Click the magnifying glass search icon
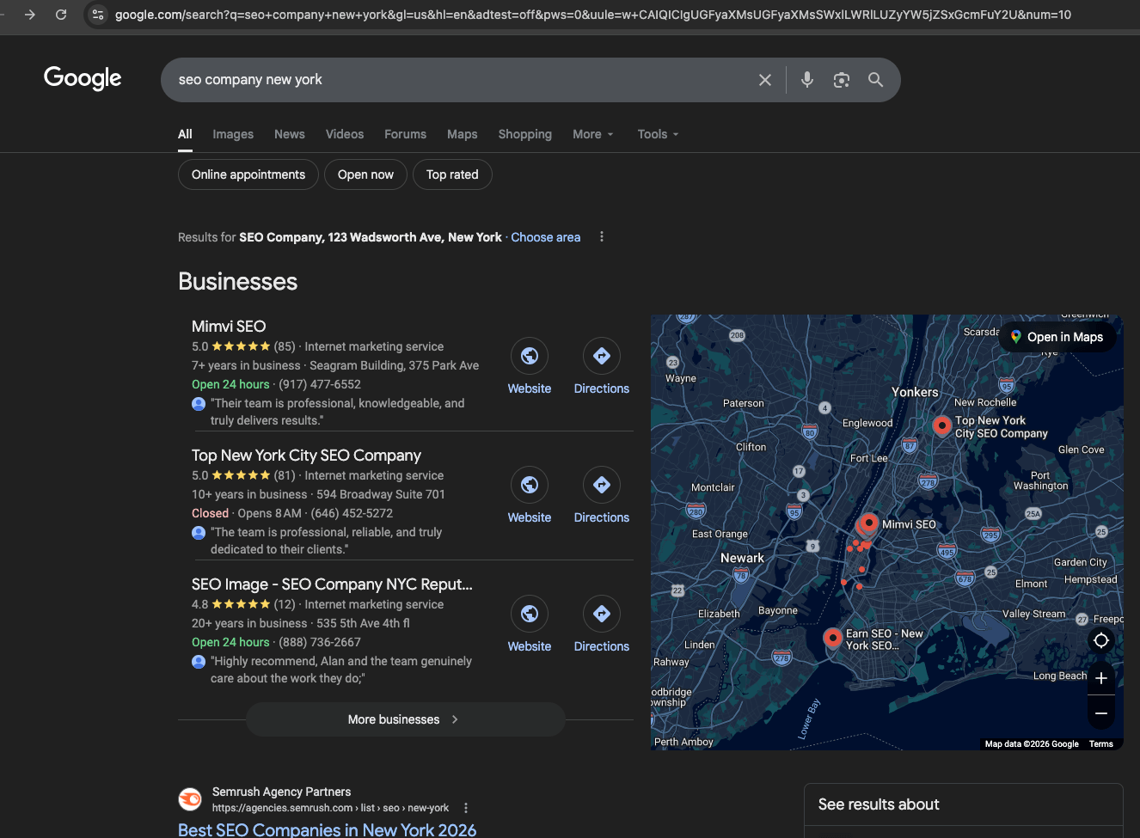 875,80
